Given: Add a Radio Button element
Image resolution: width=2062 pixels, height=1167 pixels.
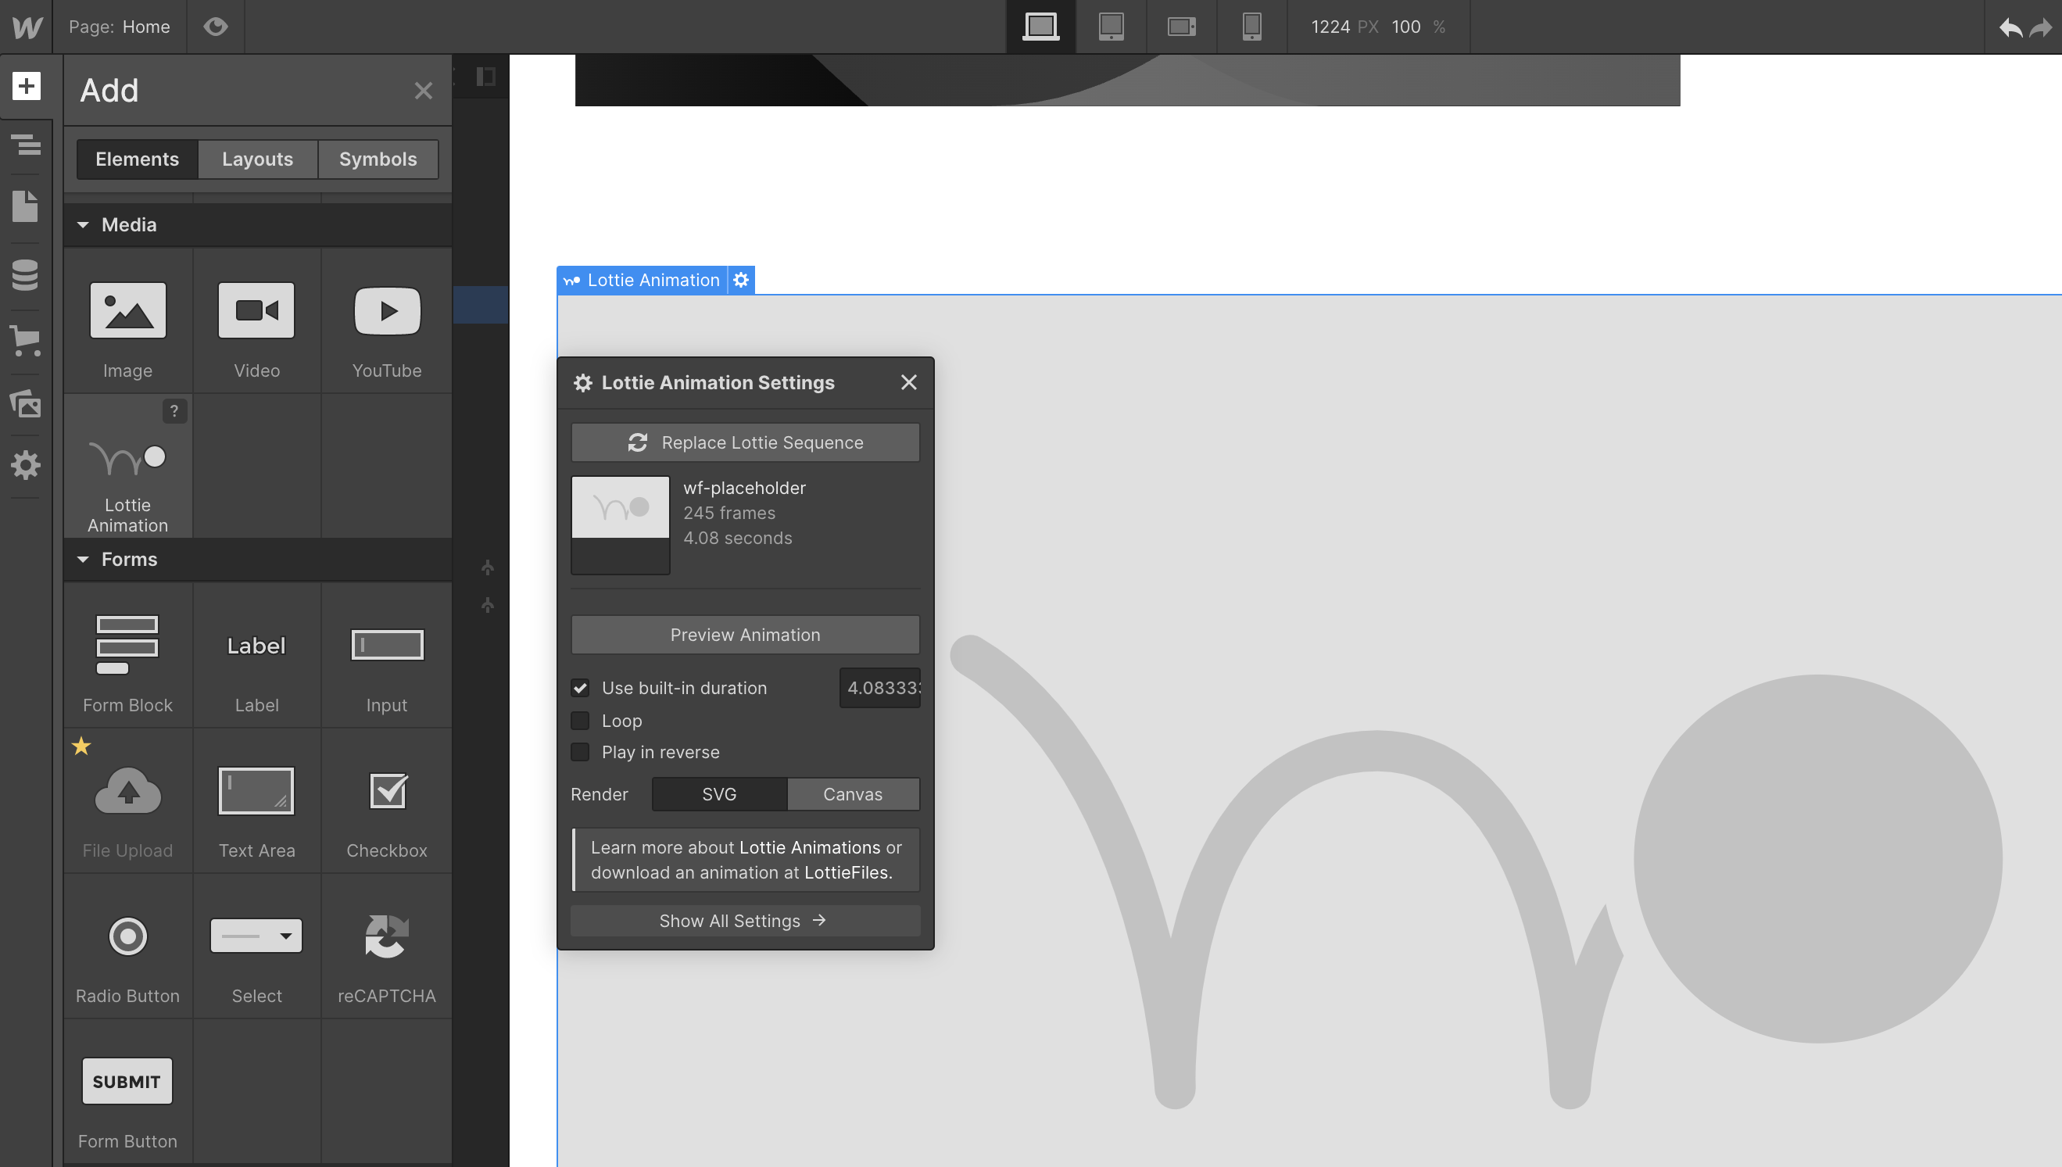Looking at the screenshot, I should click(128, 947).
